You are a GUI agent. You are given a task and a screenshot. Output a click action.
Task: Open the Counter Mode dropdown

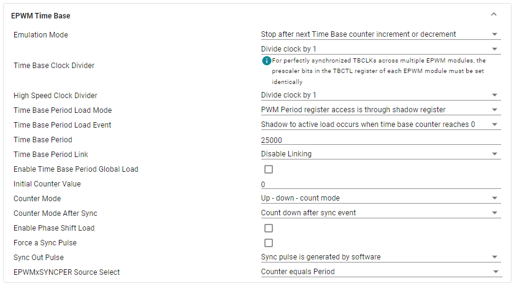click(380, 198)
